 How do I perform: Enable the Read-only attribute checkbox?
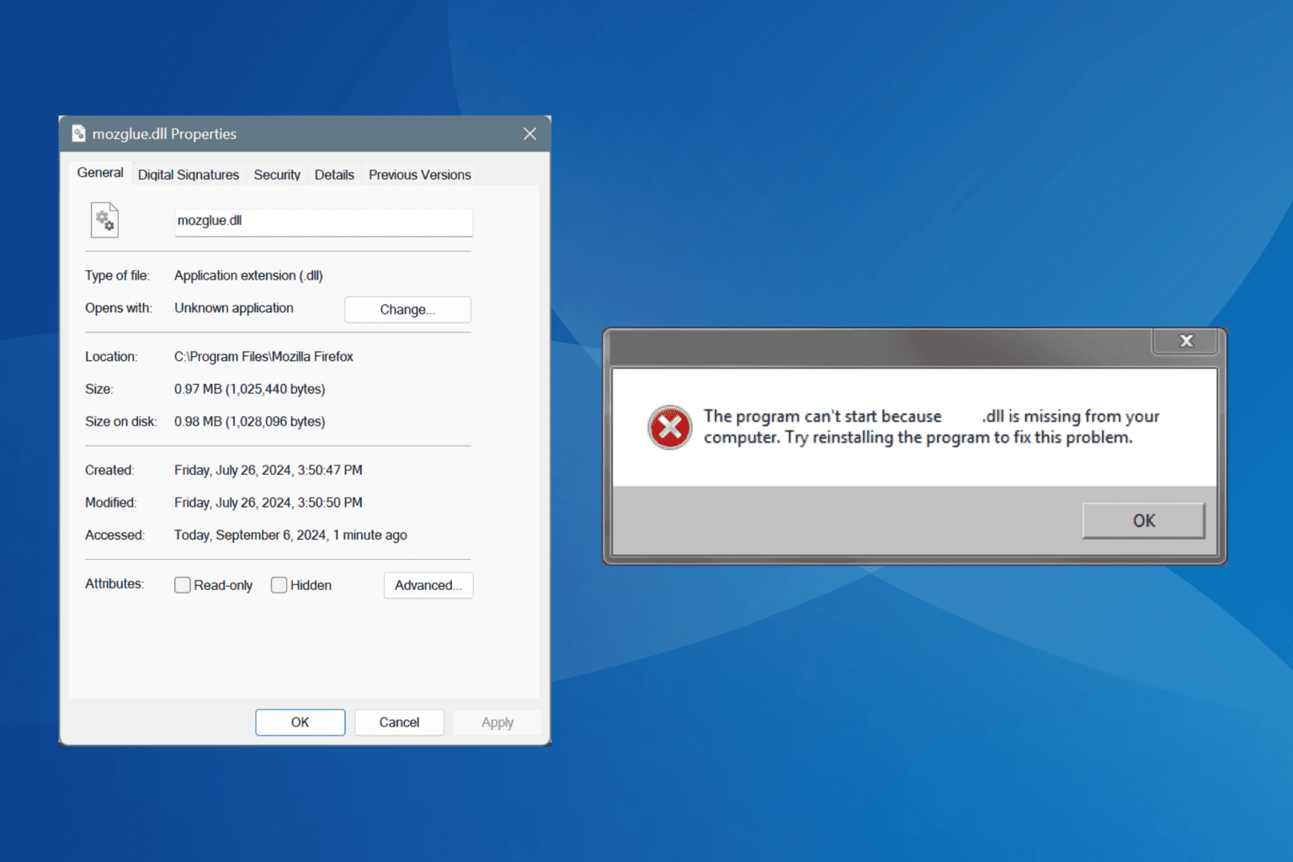point(183,585)
